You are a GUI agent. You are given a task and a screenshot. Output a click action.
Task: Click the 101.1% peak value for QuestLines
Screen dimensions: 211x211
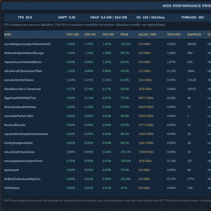coord(126,152)
